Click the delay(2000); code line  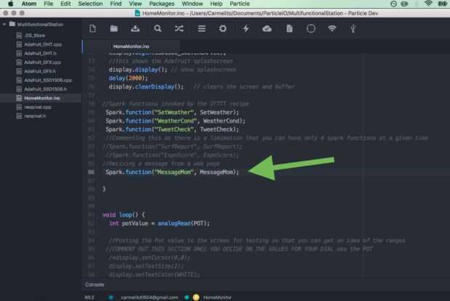pos(128,78)
